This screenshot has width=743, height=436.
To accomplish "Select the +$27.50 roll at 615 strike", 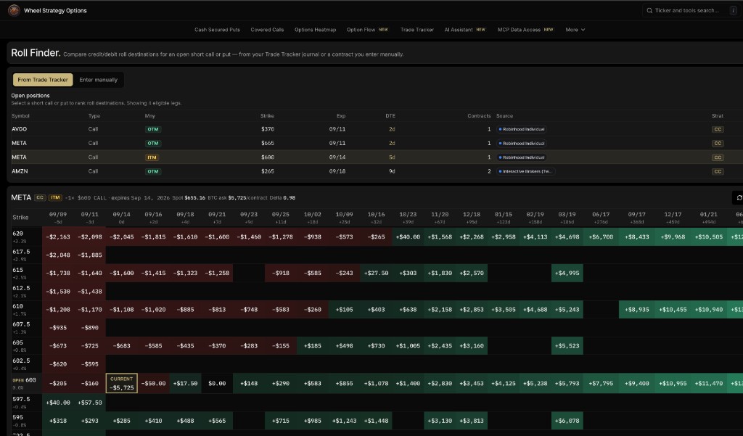I will (x=377, y=273).
